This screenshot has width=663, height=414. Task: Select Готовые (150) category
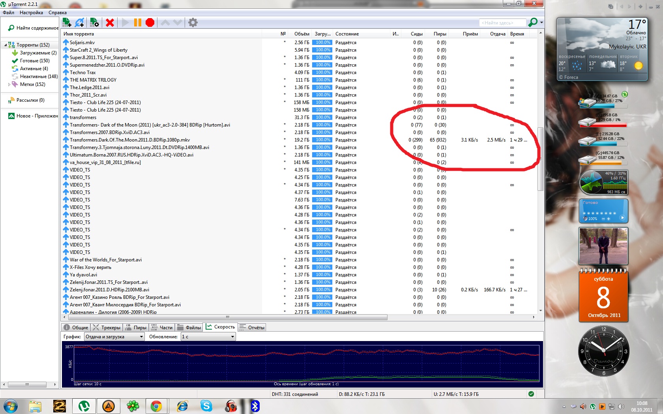(x=31, y=61)
